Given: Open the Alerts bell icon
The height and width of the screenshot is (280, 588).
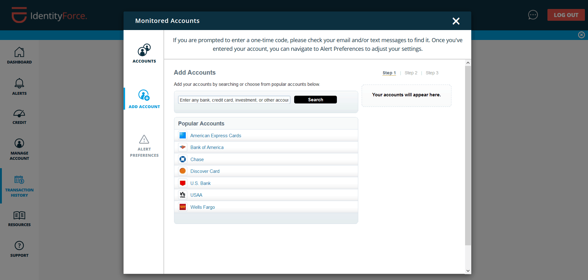Looking at the screenshot, I should (x=19, y=83).
